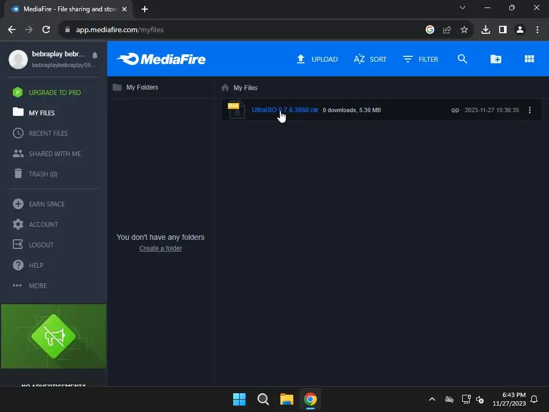
Task: Click Chrome icon in taskbar
Action: (x=310, y=399)
